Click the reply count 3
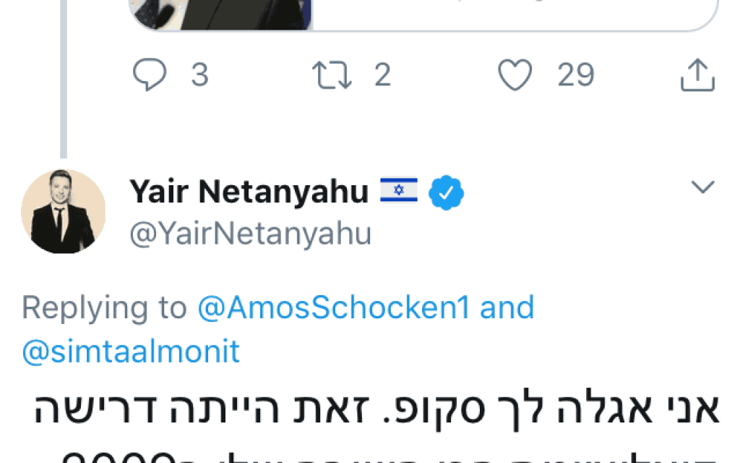This screenshot has width=740, height=463. click(x=199, y=75)
